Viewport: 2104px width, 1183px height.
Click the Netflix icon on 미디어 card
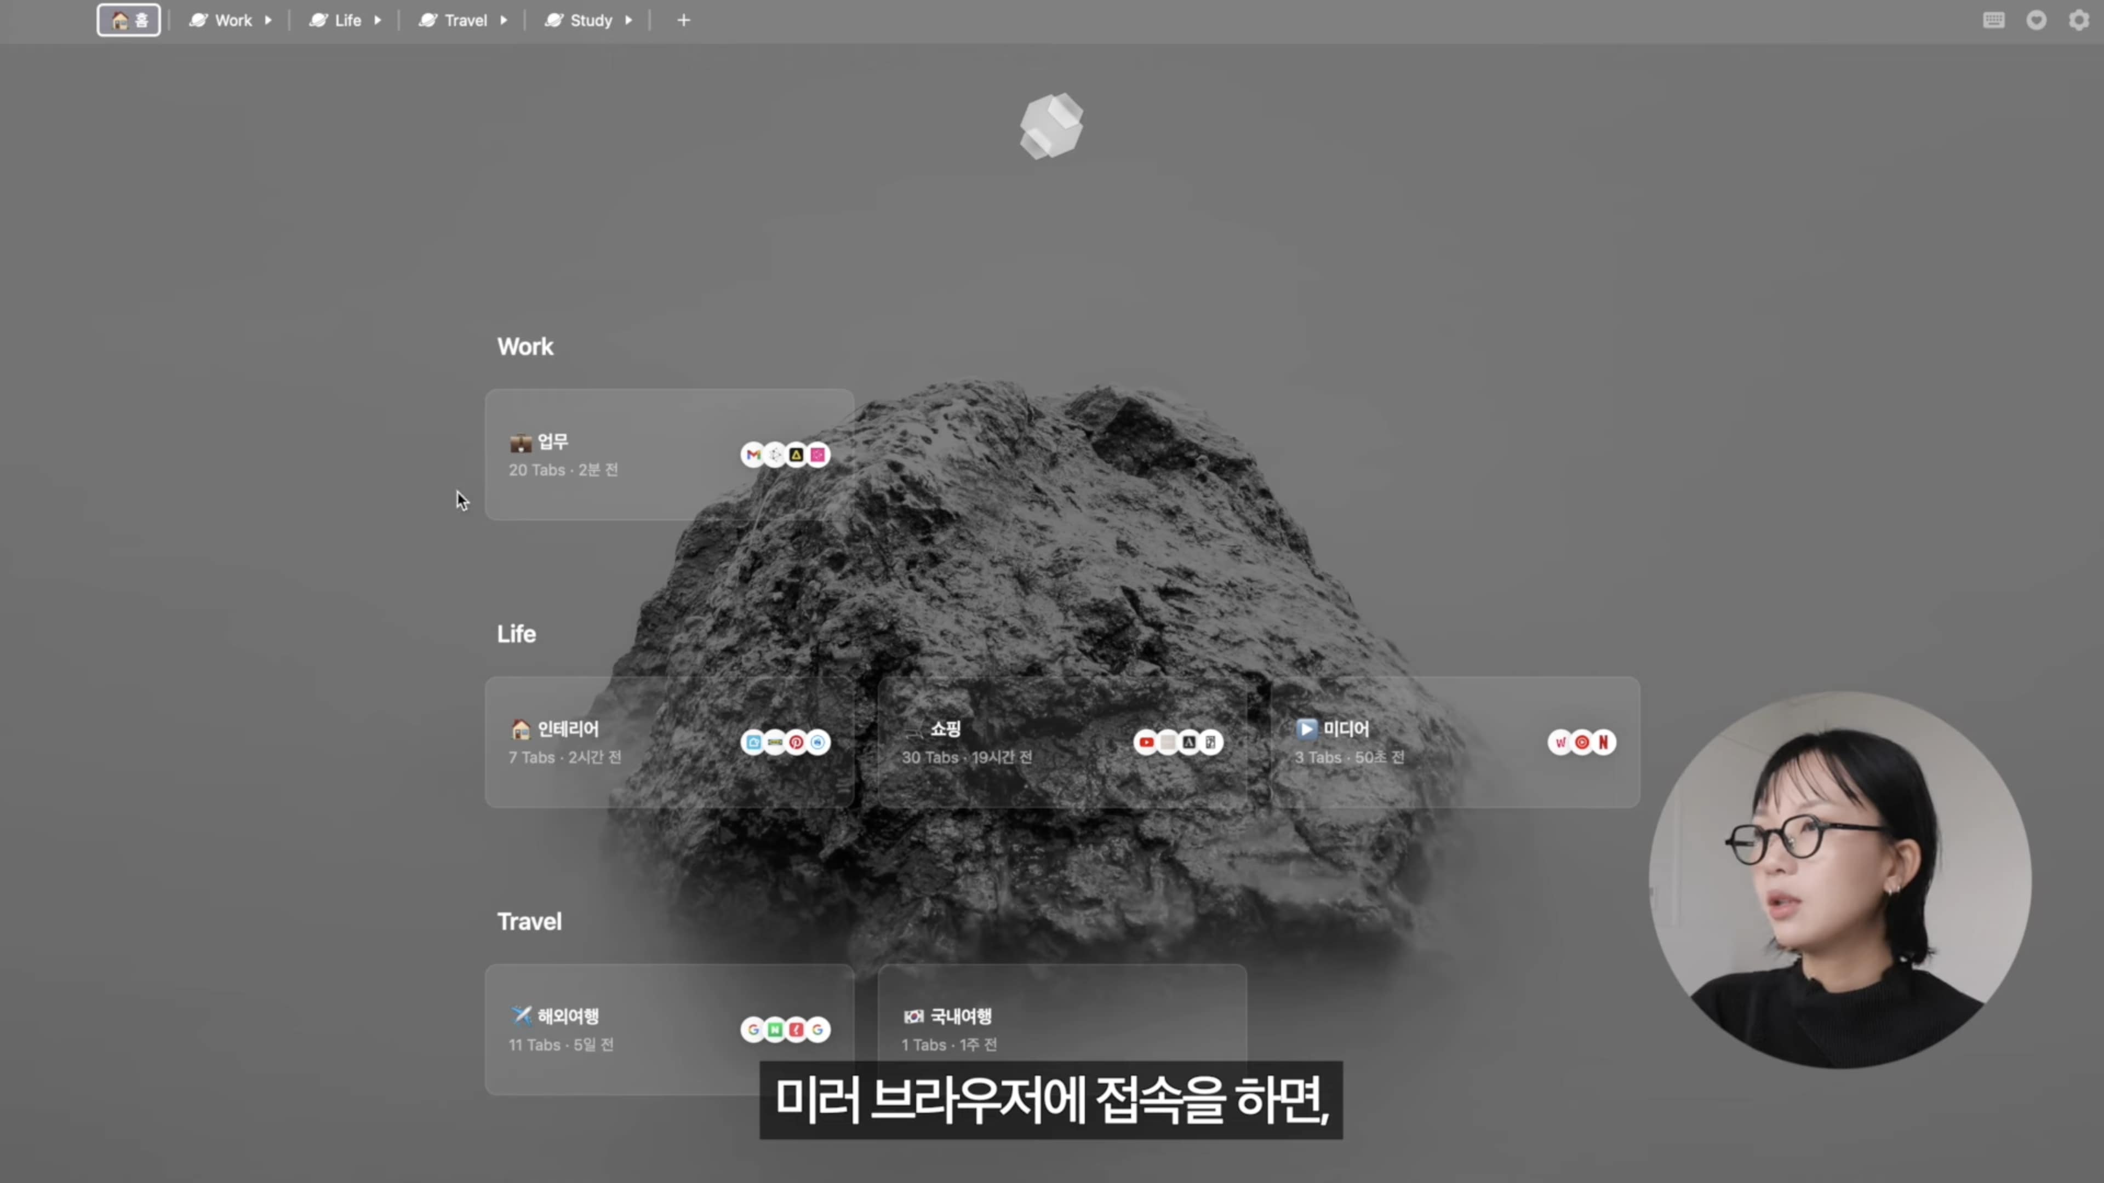pos(1603,742)
